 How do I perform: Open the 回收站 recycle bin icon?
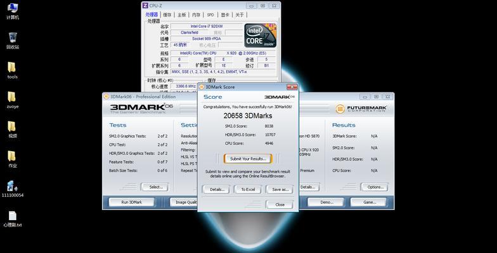pos(13,40)
